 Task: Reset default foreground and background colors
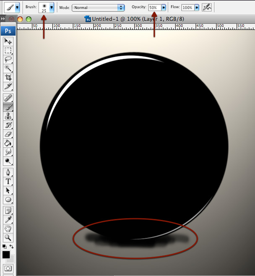(x=5, y=247)
